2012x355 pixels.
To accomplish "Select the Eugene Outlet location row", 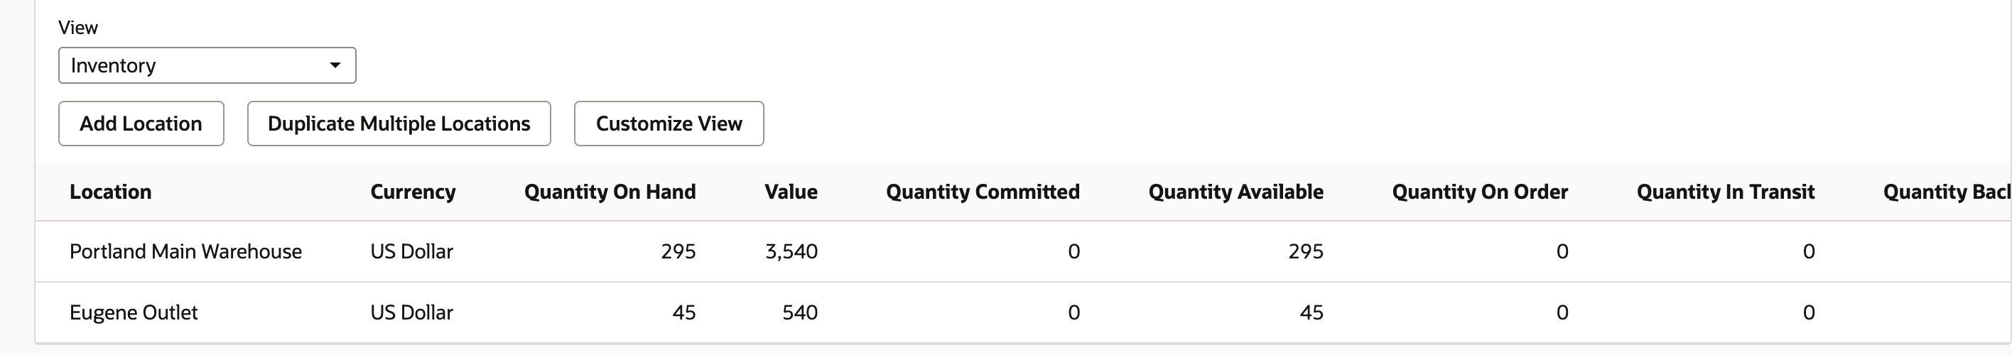I will pyautogui.click(x=1023, y=312).
